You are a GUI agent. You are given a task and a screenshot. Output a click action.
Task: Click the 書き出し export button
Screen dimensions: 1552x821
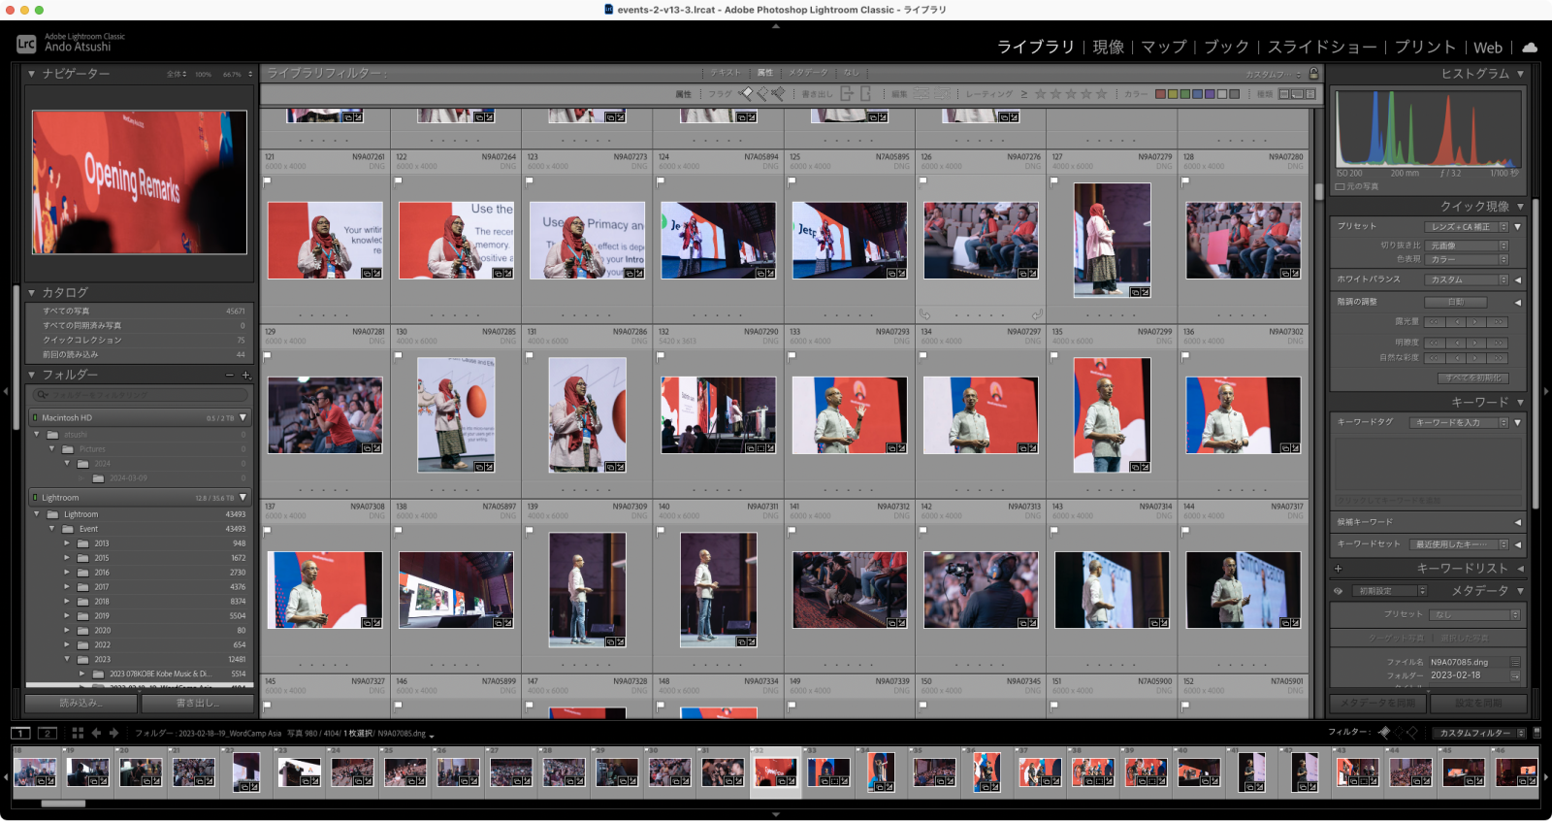pyautogui.click(x=197, y=703)
